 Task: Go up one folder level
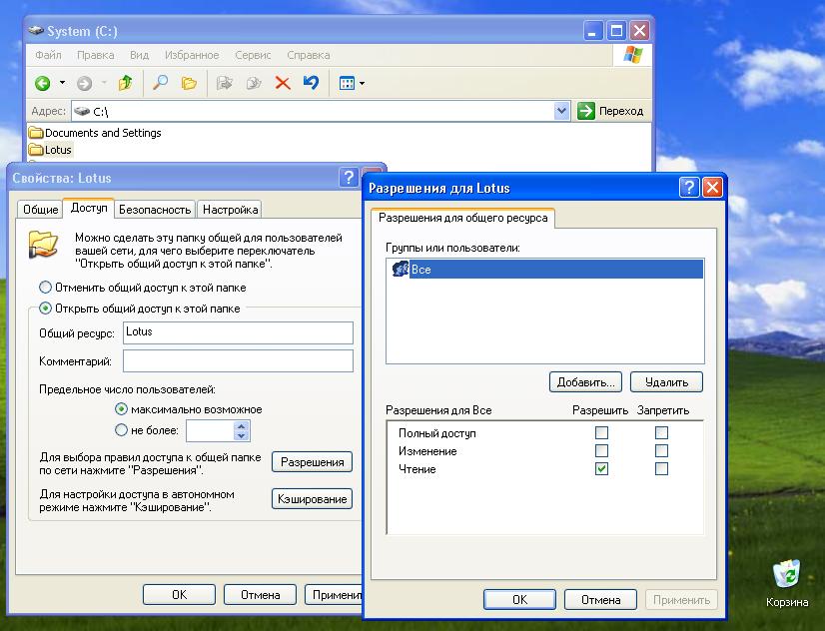pos(125,83)
